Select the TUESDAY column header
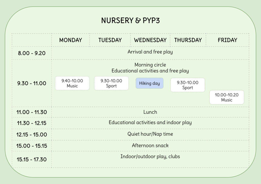 coord(110,40)
